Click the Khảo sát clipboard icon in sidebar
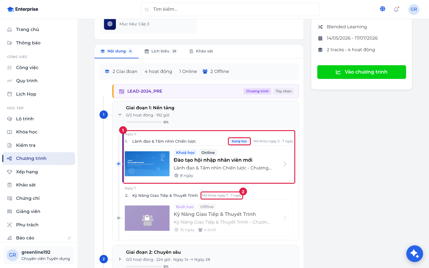429x268 pixels. coord(10,185)
